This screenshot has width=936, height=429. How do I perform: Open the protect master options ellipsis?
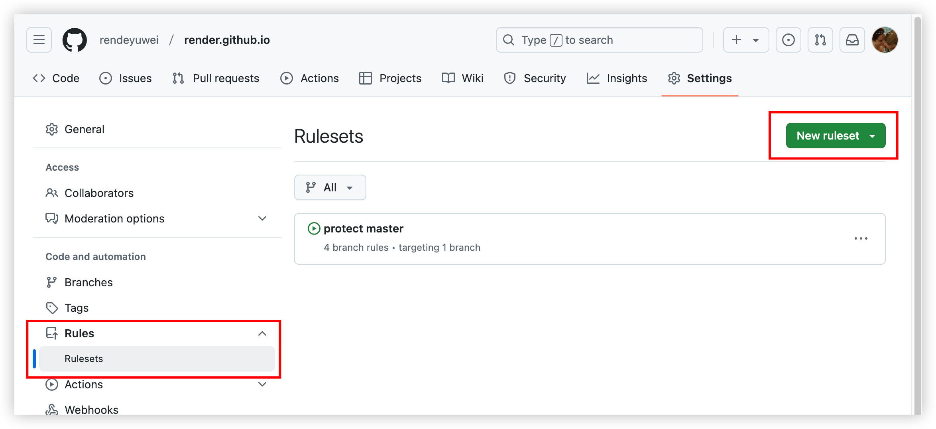(x=861, y=238)
